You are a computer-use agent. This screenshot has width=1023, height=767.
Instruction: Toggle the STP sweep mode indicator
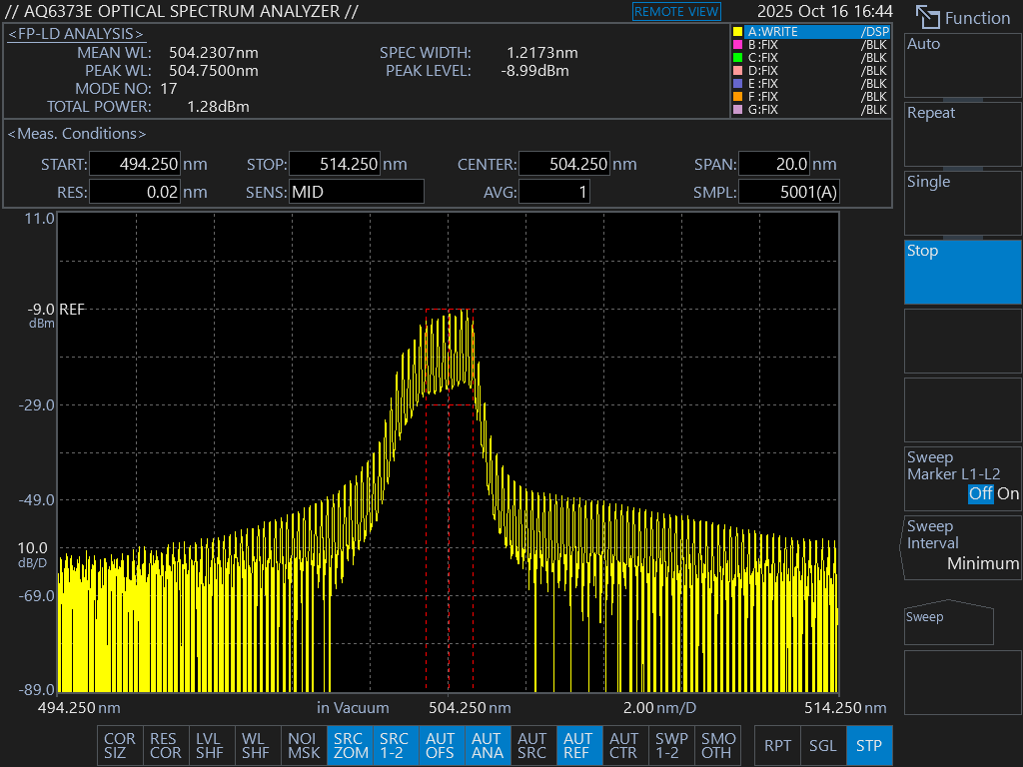869,746
